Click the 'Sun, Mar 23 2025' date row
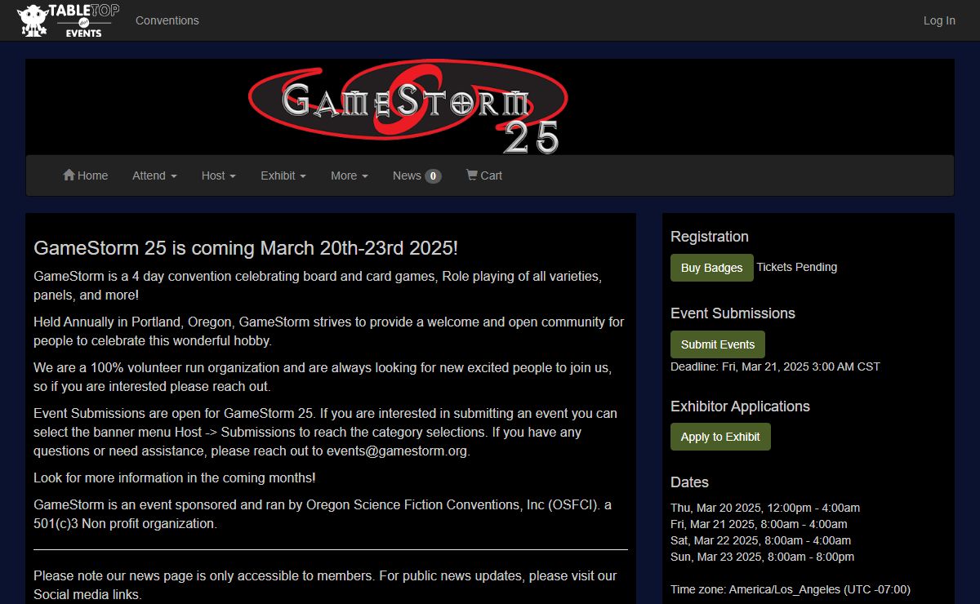 pyautogui.click(x=763, y=557)
